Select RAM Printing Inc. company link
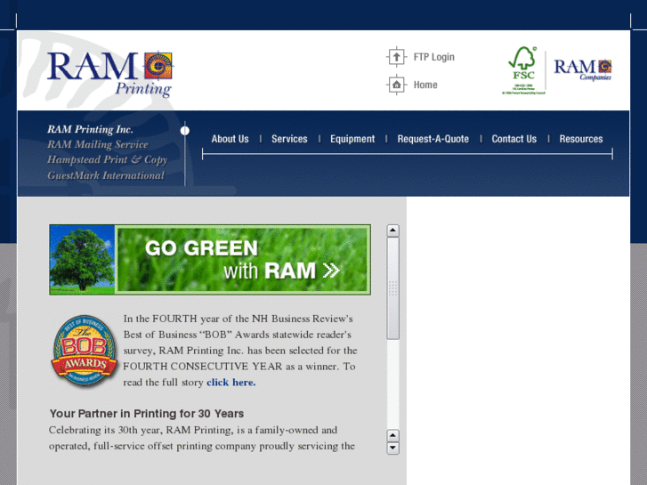 90,129
